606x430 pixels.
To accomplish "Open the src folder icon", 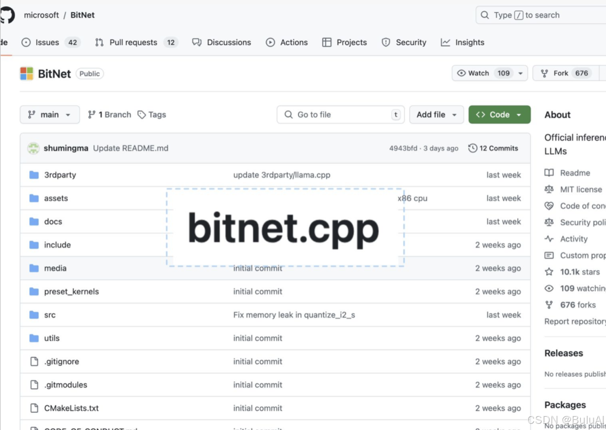I will 34,315.
